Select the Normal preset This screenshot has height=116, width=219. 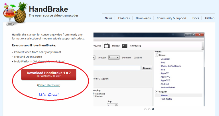164,95
